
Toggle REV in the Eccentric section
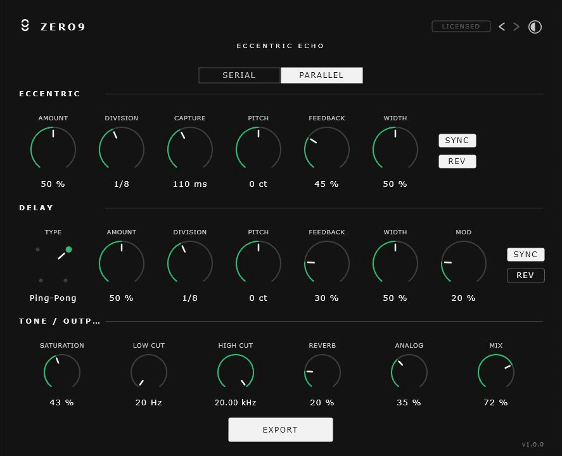click(x=457, y=161)
